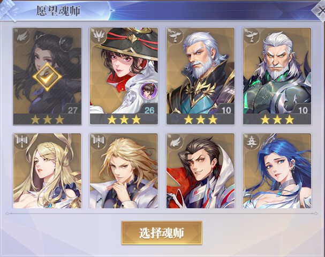
Task: Click the plant class icon on the blue-robed elder card
Action: pyautogui.click(x=176, y=36)
